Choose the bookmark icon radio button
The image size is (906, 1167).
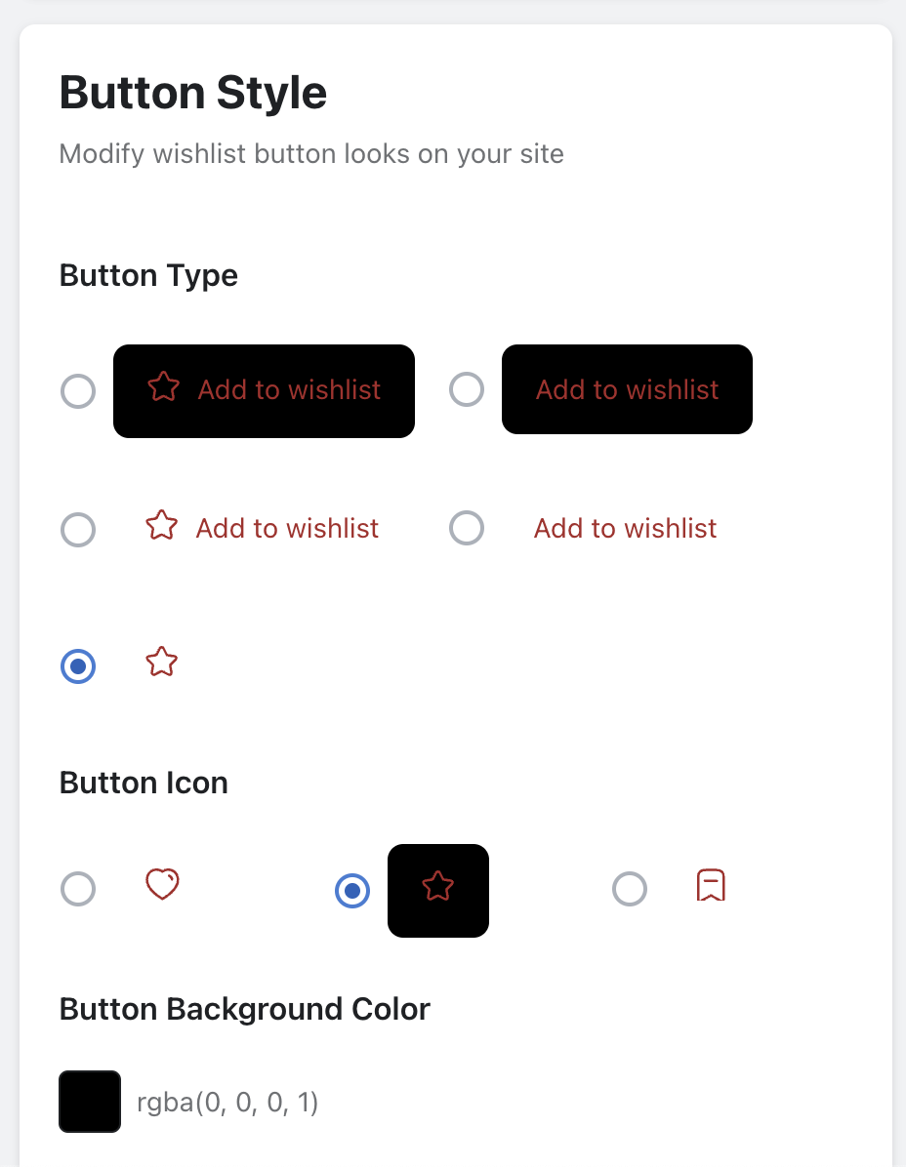point(630,889)
